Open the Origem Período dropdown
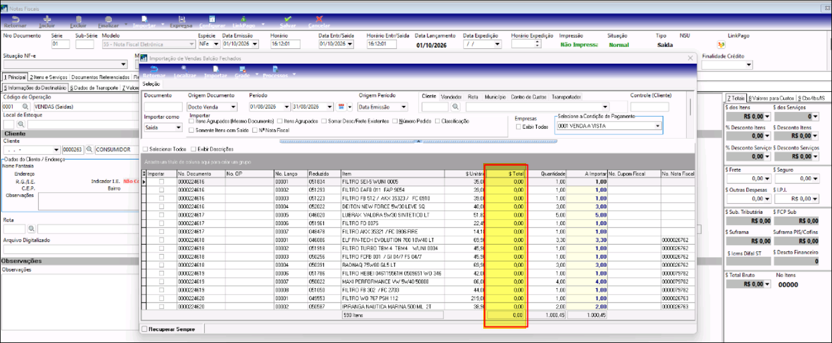 [404, 107]
